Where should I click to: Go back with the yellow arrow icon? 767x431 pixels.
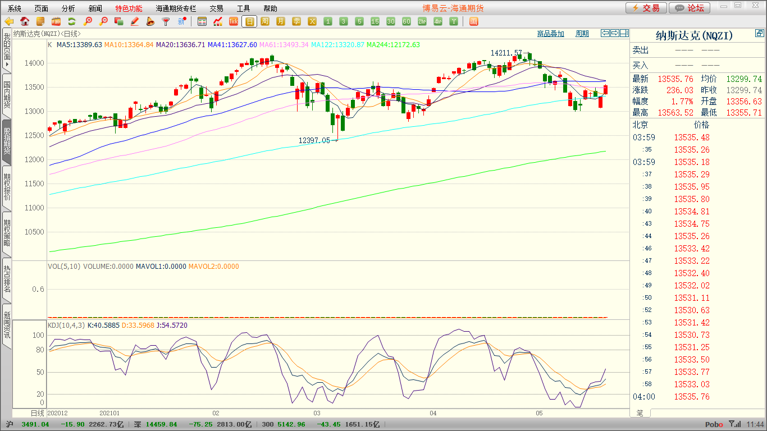click(x=9, y=21)
